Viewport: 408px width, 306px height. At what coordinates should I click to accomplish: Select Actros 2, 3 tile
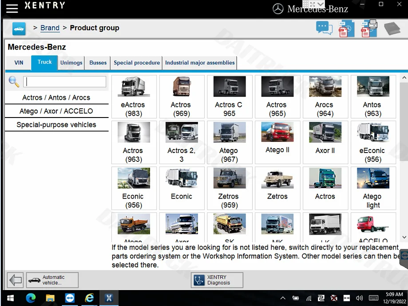click(x=182, y=142)
